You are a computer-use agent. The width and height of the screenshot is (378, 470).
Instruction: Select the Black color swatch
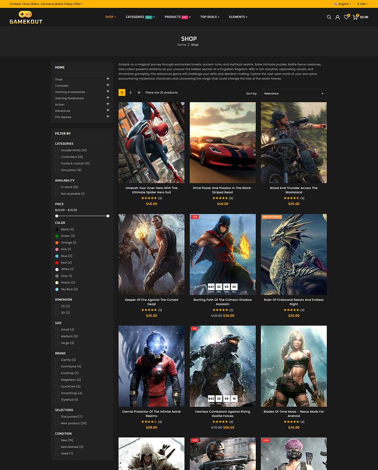point(57,230)
